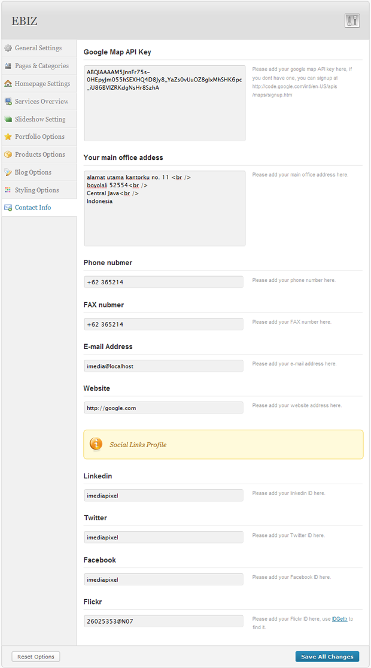The image size is (371, 668).
Task: Click the Homepage Settings house icon
Action: pos(8,84)
